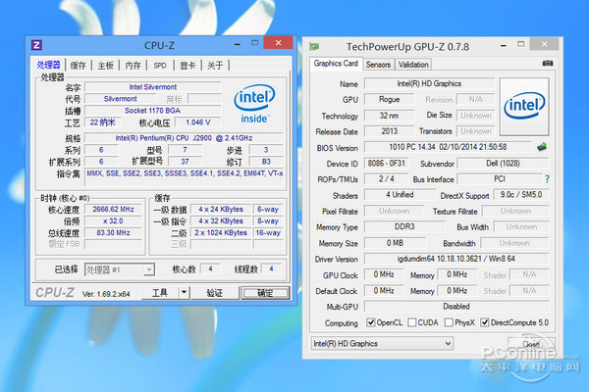
Task: Click the GPU-Z graphics card title icon
Action: (314, 47)
